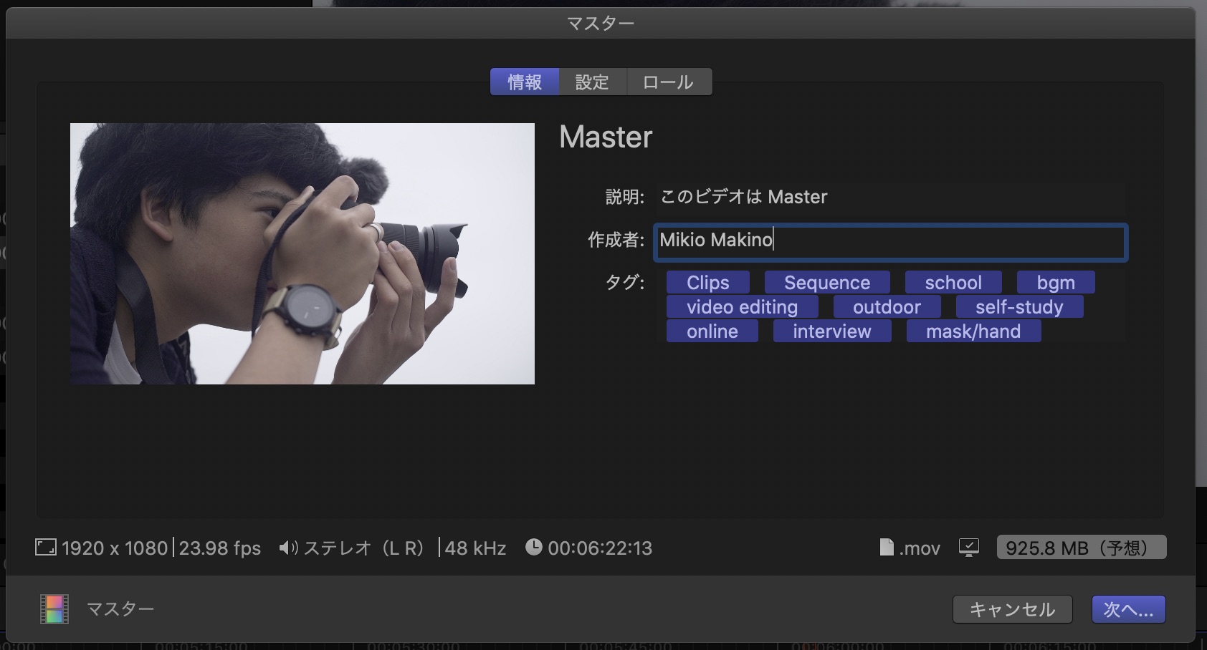Click the 説明: label
This screenshot has width=1207, height=650.
coord(625,197)
